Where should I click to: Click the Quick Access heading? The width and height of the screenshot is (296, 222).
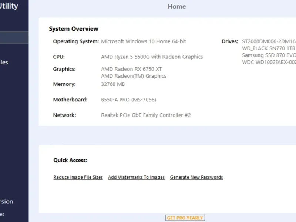coord(70,160)
